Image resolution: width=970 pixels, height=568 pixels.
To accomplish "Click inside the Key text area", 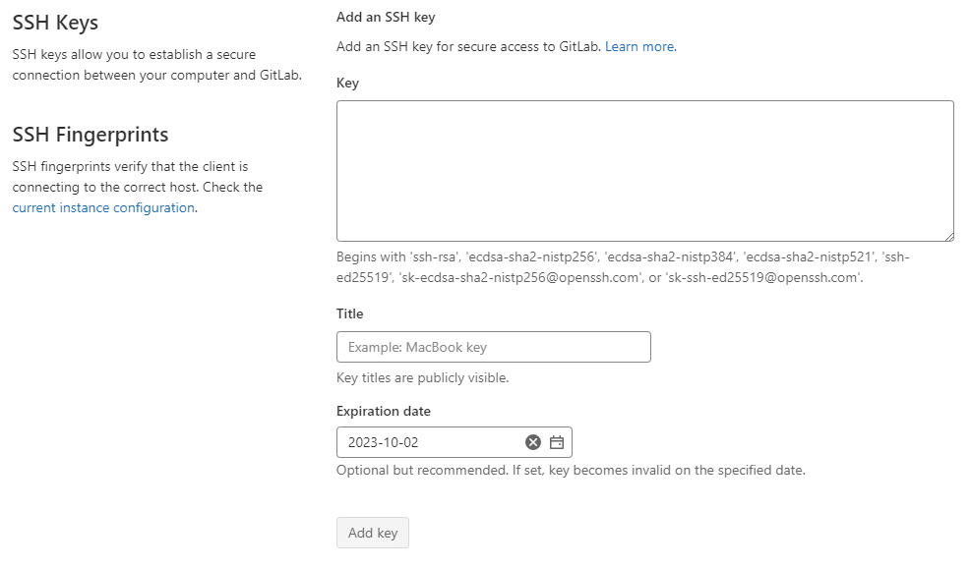I will (x=644, y=170).
